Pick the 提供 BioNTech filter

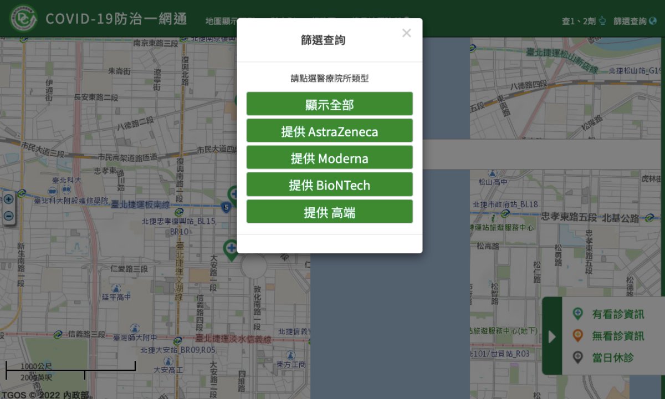click(x=329, y=185)
